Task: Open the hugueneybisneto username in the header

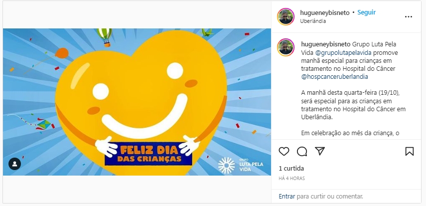Action: tap(325, 12)
